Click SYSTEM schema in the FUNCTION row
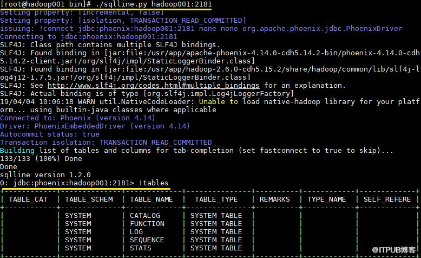The image size is (421, 258). (78, 224)
